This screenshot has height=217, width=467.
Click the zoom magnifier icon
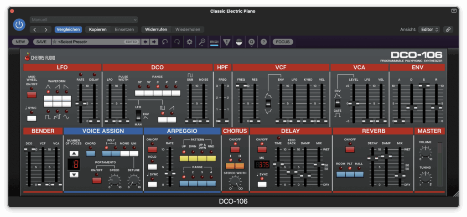coord(202,42)
